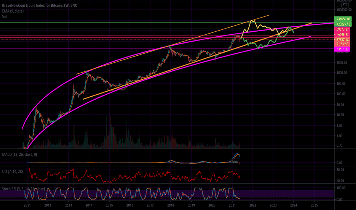The height and width of the screenshot is (210, 356).
Task: Click the 2019 label on the time axis
Action: pyautogui.click(x=191, y=205)
